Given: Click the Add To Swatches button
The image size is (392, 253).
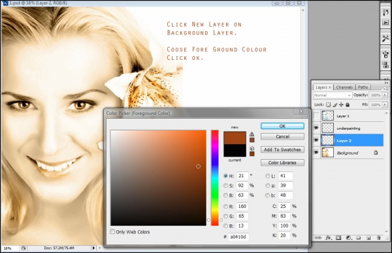Looking at the screenshot, I should pyautogui.click(x=282, y=150).
